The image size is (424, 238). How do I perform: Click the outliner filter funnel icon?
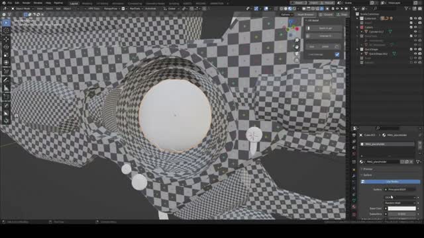click(406, 9)
